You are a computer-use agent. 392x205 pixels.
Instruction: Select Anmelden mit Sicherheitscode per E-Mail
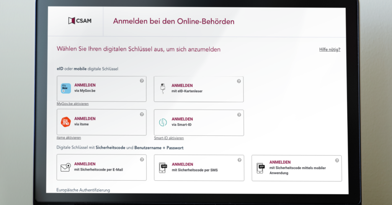[x=101, y=167]
